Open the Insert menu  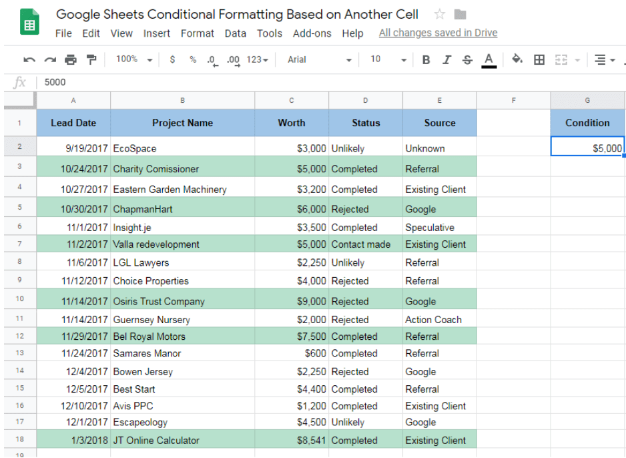(156, 33)
